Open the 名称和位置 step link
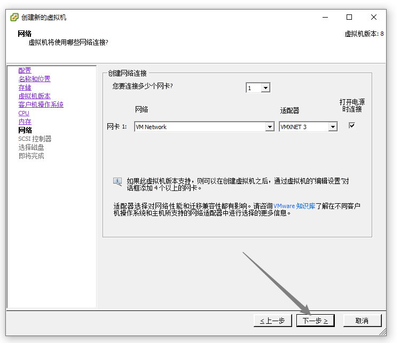The height and width of the screenshot is (343, 416). tap(35, 79)
